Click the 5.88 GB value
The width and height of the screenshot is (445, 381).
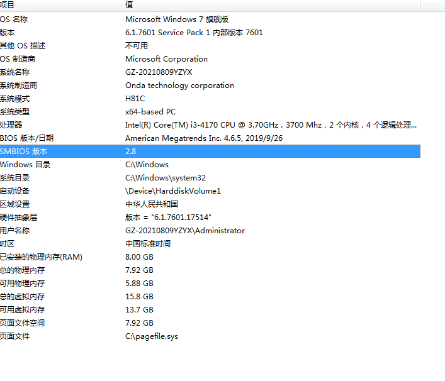139,284
